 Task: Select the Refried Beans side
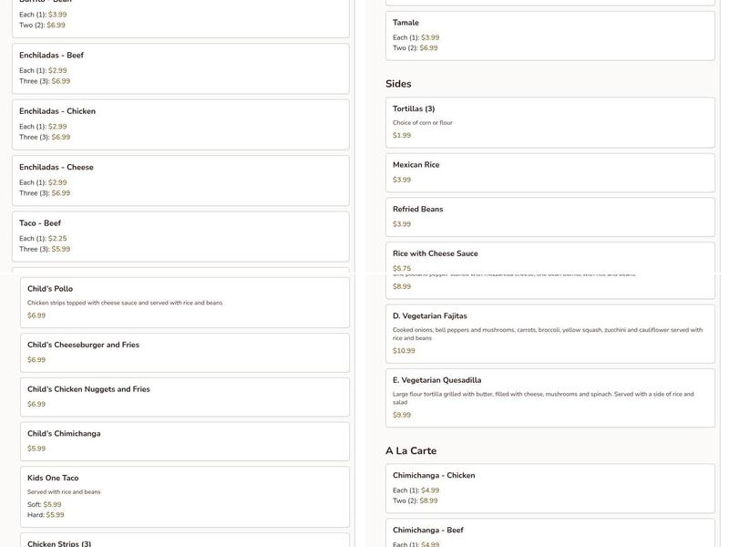[549, 216]
